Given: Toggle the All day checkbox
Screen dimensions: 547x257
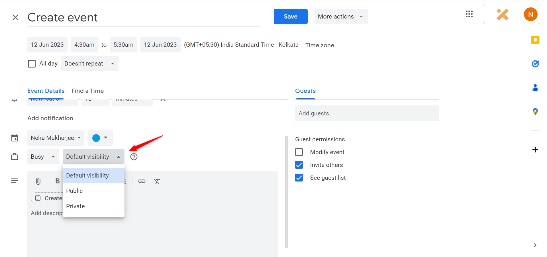Looking at the screenshot, I should point(32,63).
